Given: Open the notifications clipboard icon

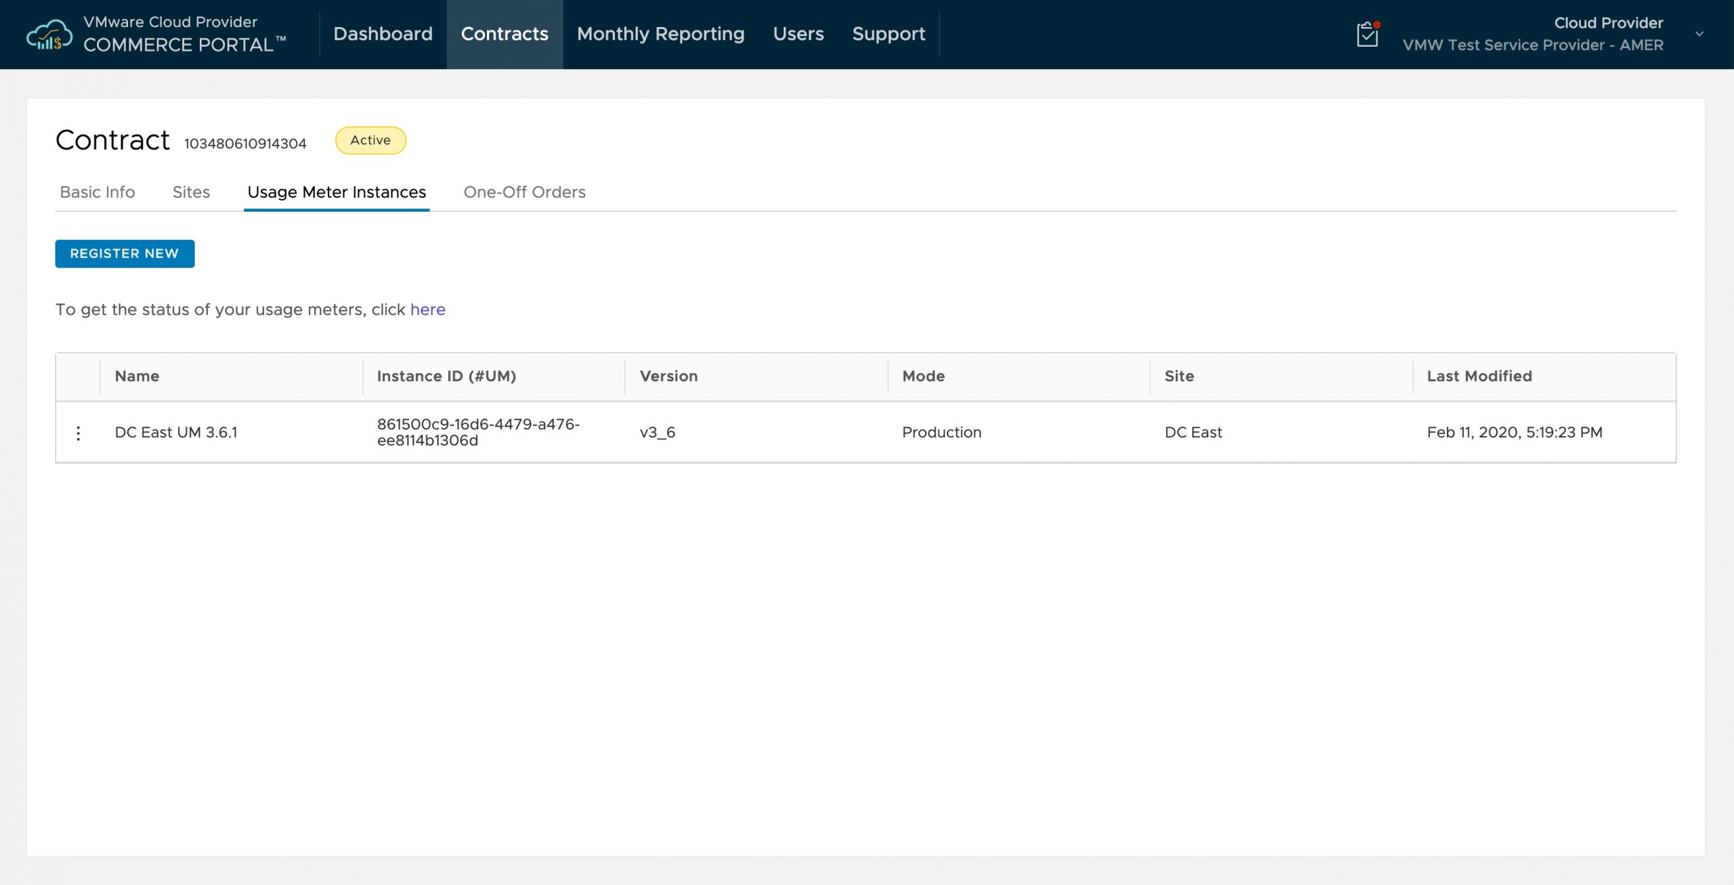Looking at the screenshot, I should (1367, 34).
